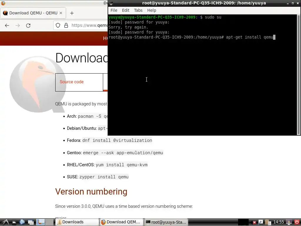301x226 pixels.
Task: Go back in Firefox
Action: pos(7,25)
